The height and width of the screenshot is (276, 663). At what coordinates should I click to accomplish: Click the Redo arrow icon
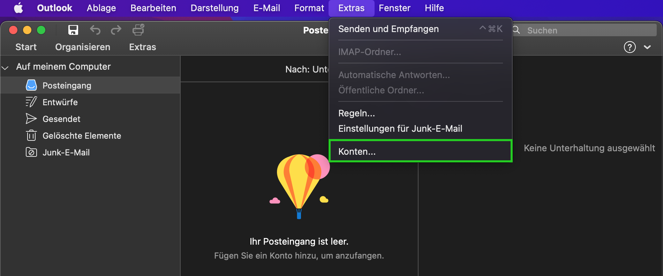pyautogui.click(x=116, y=30)
